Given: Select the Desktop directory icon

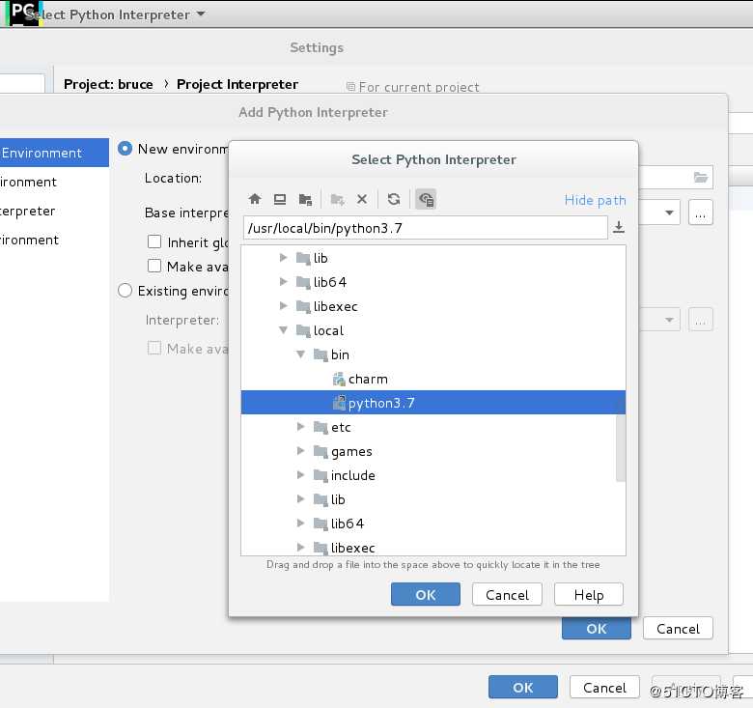Looking at the screenshot, I should 280,199.
